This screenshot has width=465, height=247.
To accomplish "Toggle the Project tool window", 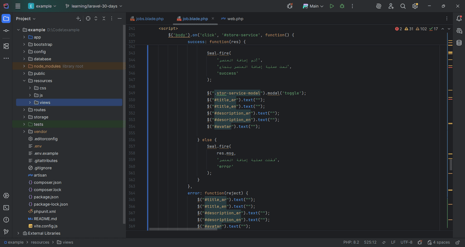I will pos(6,19).
